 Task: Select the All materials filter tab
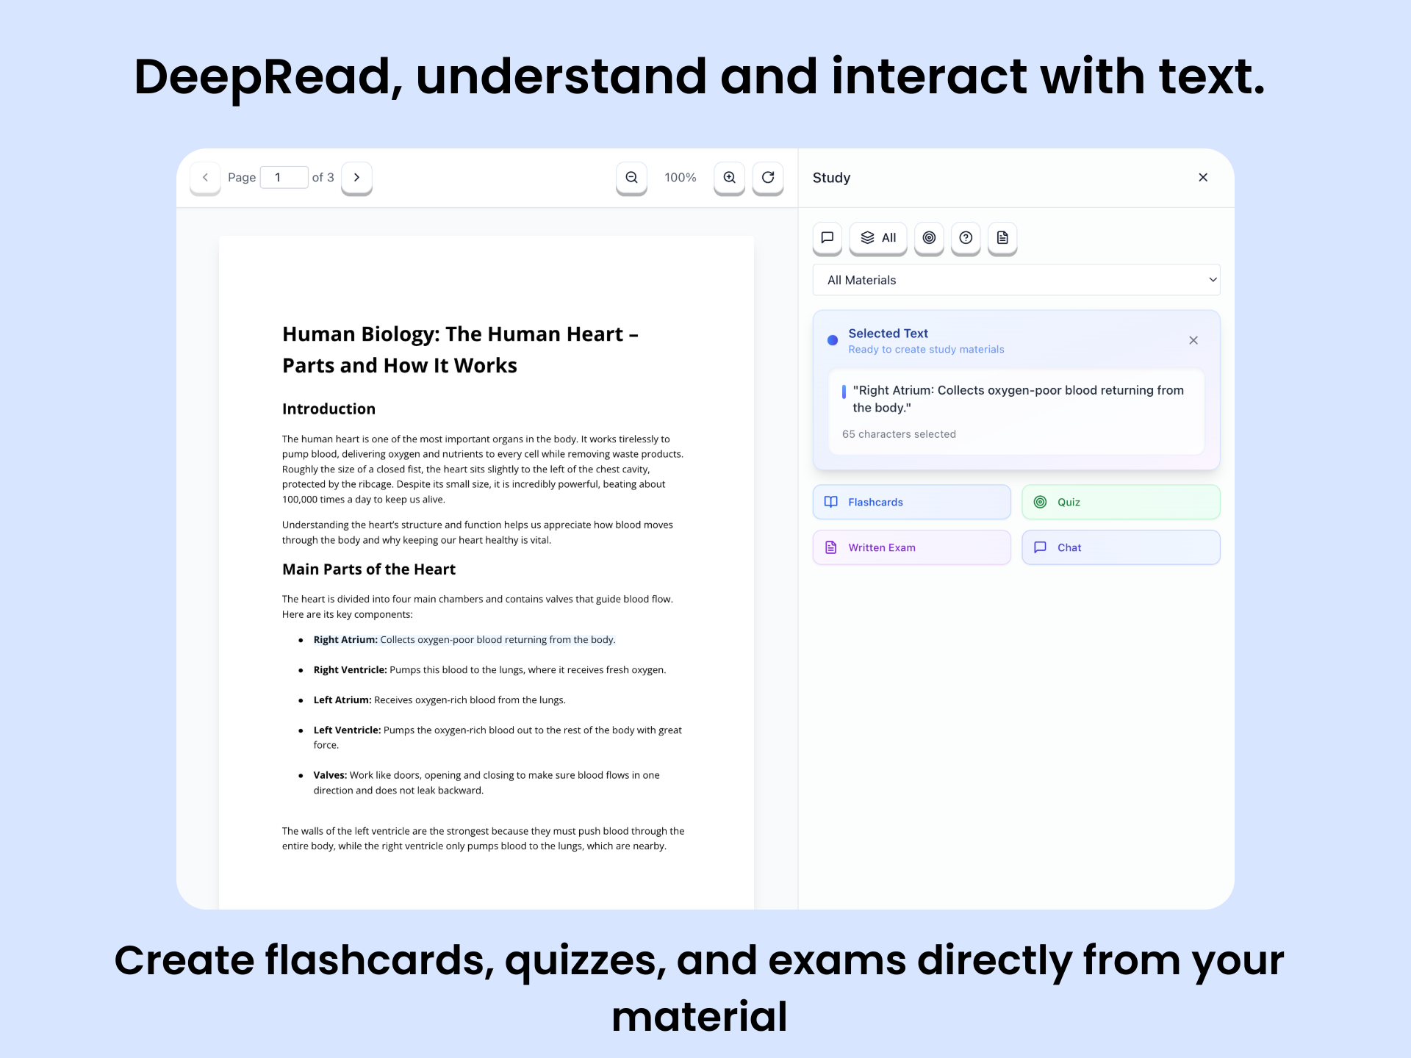[x=878, y=237]
